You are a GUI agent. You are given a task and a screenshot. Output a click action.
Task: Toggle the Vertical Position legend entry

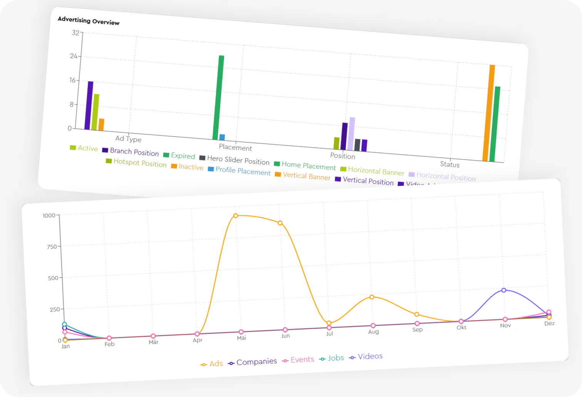coord(365,180)
